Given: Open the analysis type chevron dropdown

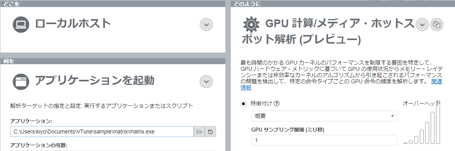Looking at the screenshot, I should [423, 25].
